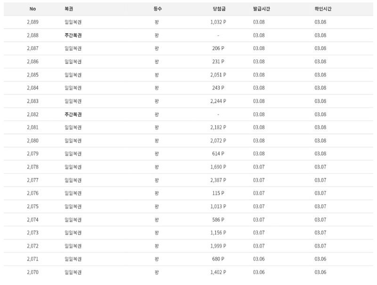This screenshot has width=377, height=285.
Task: Select row number 2,074
Action: tap(33, 220)
